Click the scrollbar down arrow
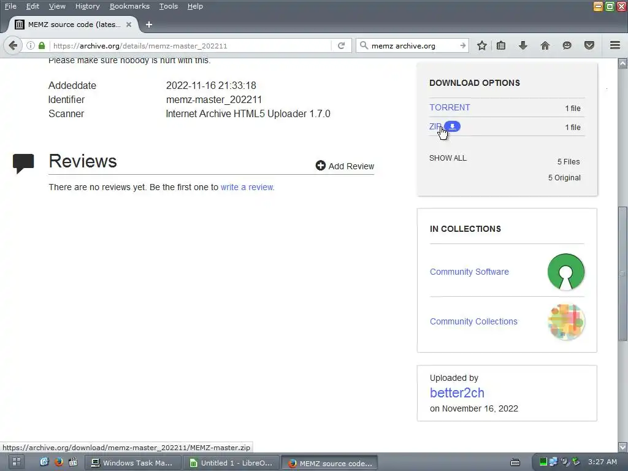628x471 pixels. point(622,446)
